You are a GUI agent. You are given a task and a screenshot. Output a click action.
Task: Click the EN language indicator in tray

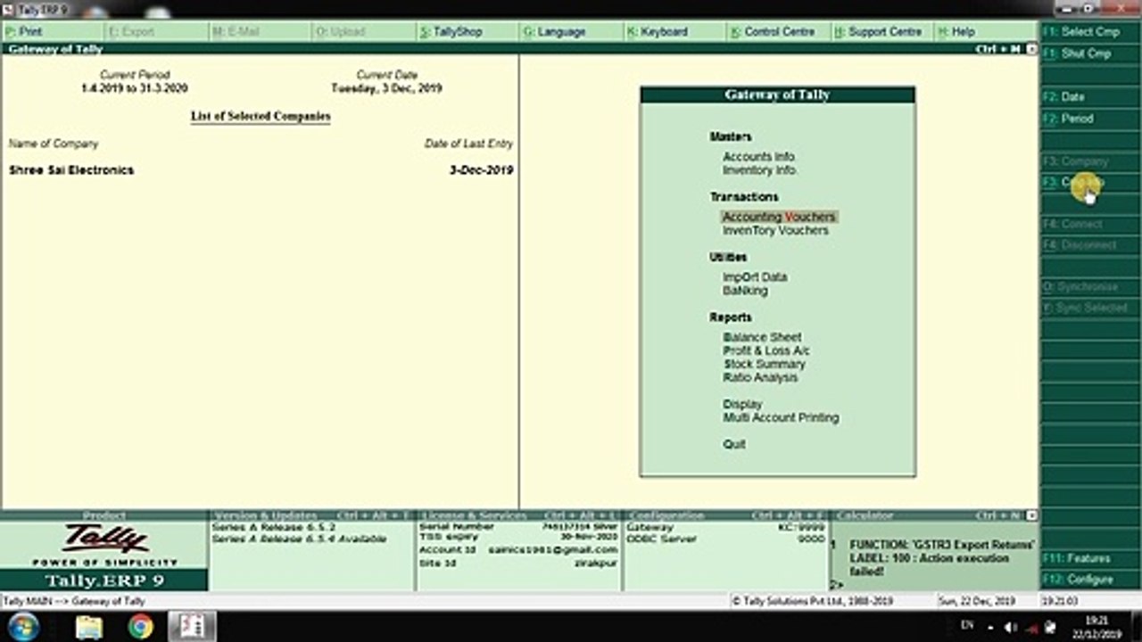coord(967,626)
